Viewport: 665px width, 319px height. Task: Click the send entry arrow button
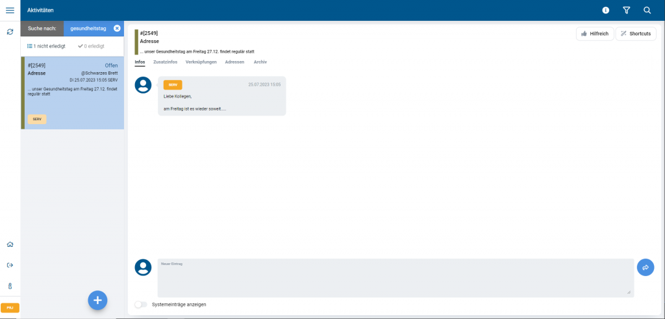pos(645,267)
